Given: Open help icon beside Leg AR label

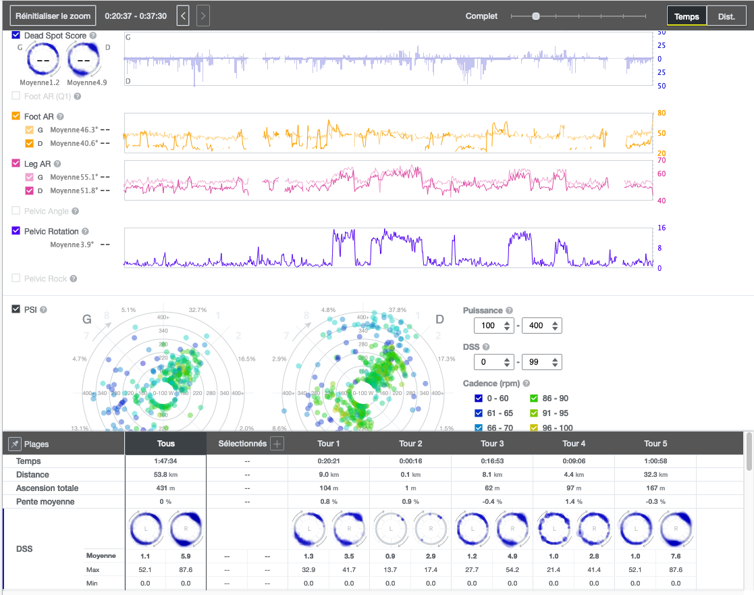Looking at the screenshot, I should click(x=57, y=163).
